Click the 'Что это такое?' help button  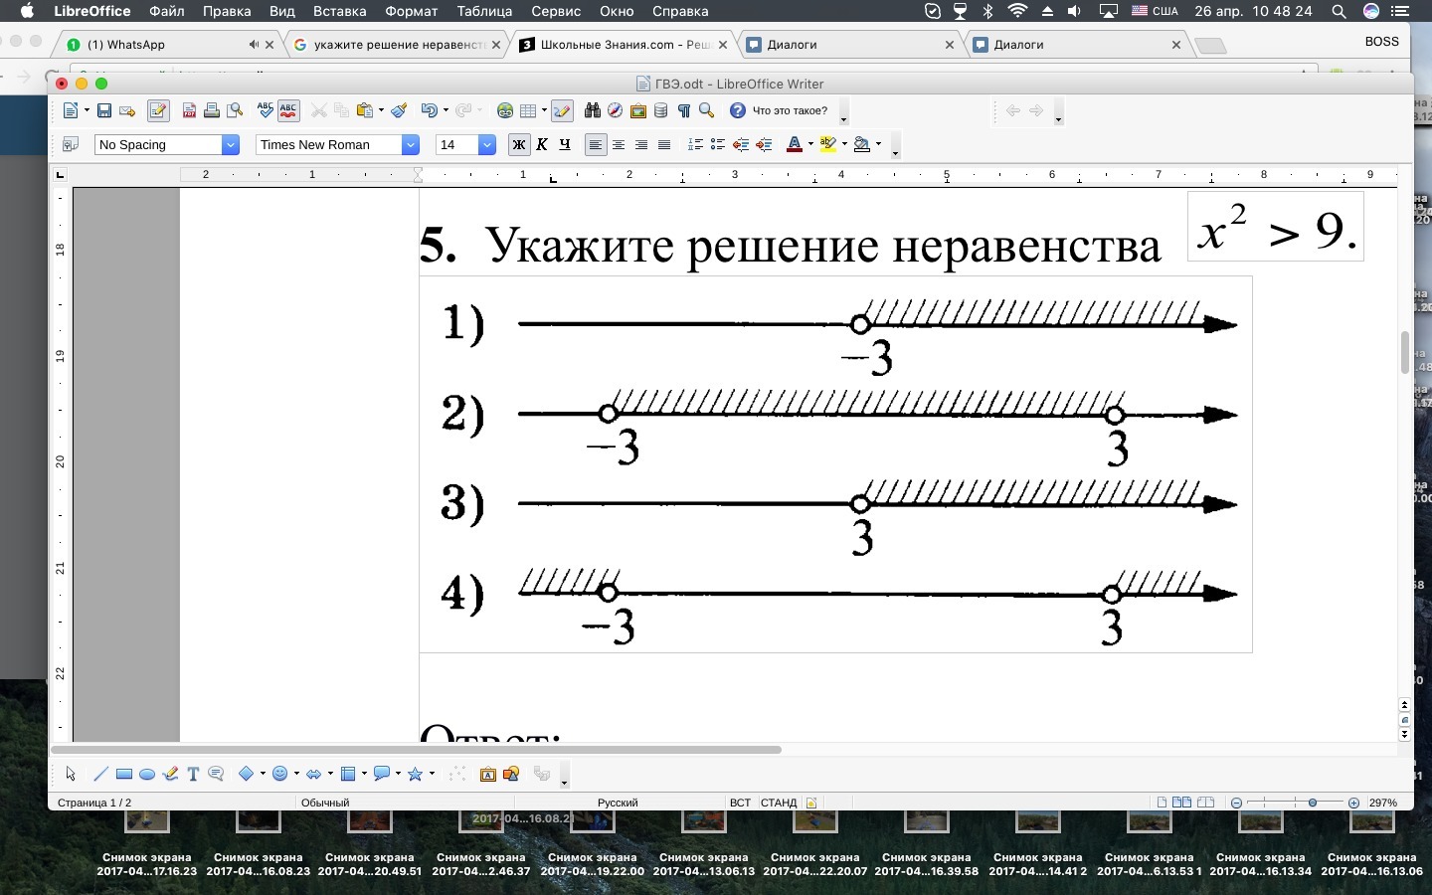tap(779, 110)
